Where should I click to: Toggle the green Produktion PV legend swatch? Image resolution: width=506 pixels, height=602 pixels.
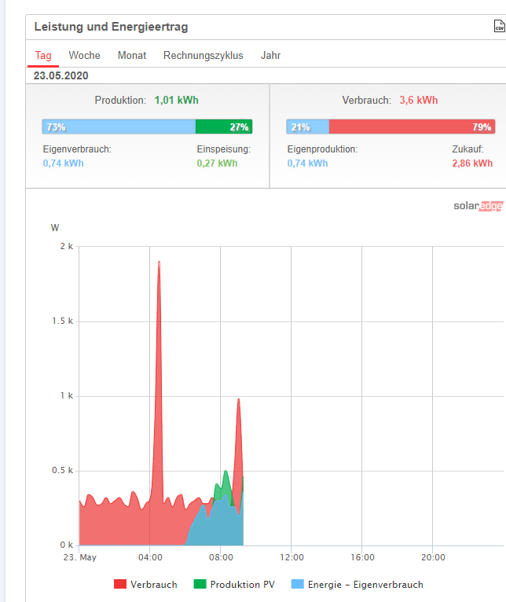click(200, 585)
